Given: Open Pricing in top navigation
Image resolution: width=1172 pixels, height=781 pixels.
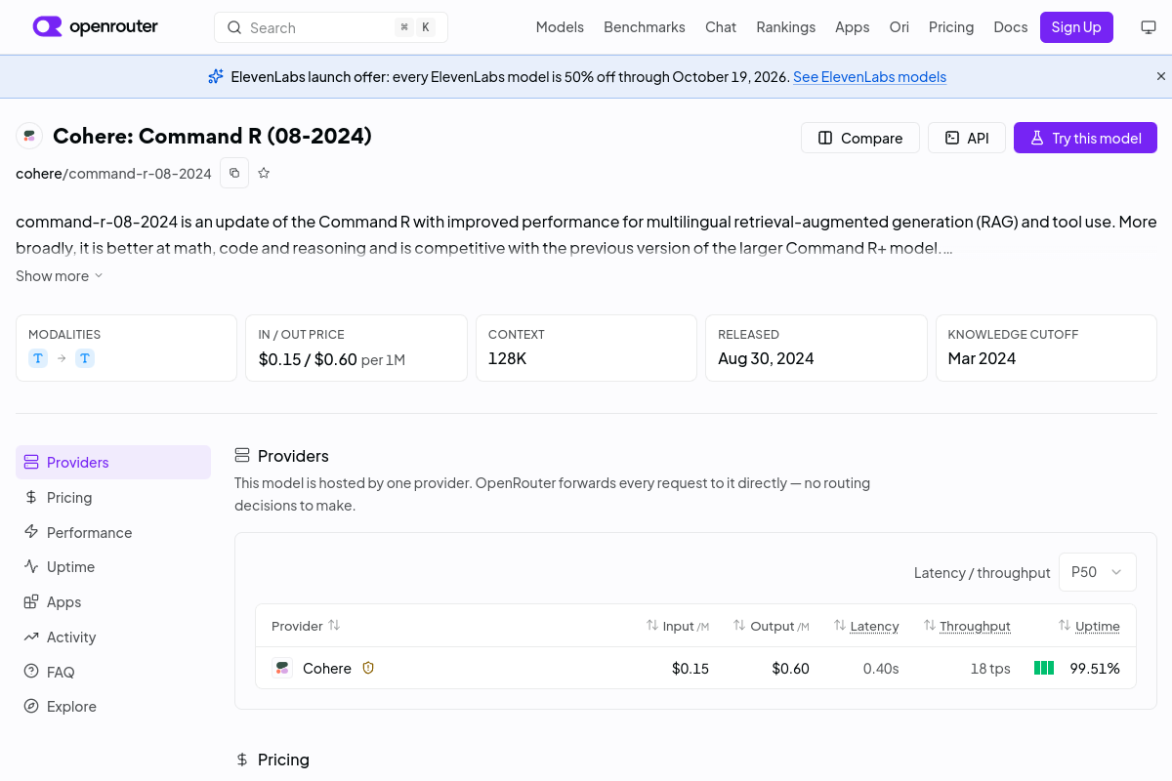Looking at the screenshot, I should tap(951, 27).
